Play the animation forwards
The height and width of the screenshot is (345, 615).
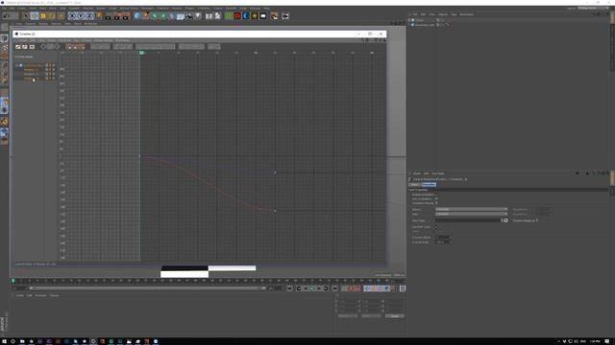319,288
